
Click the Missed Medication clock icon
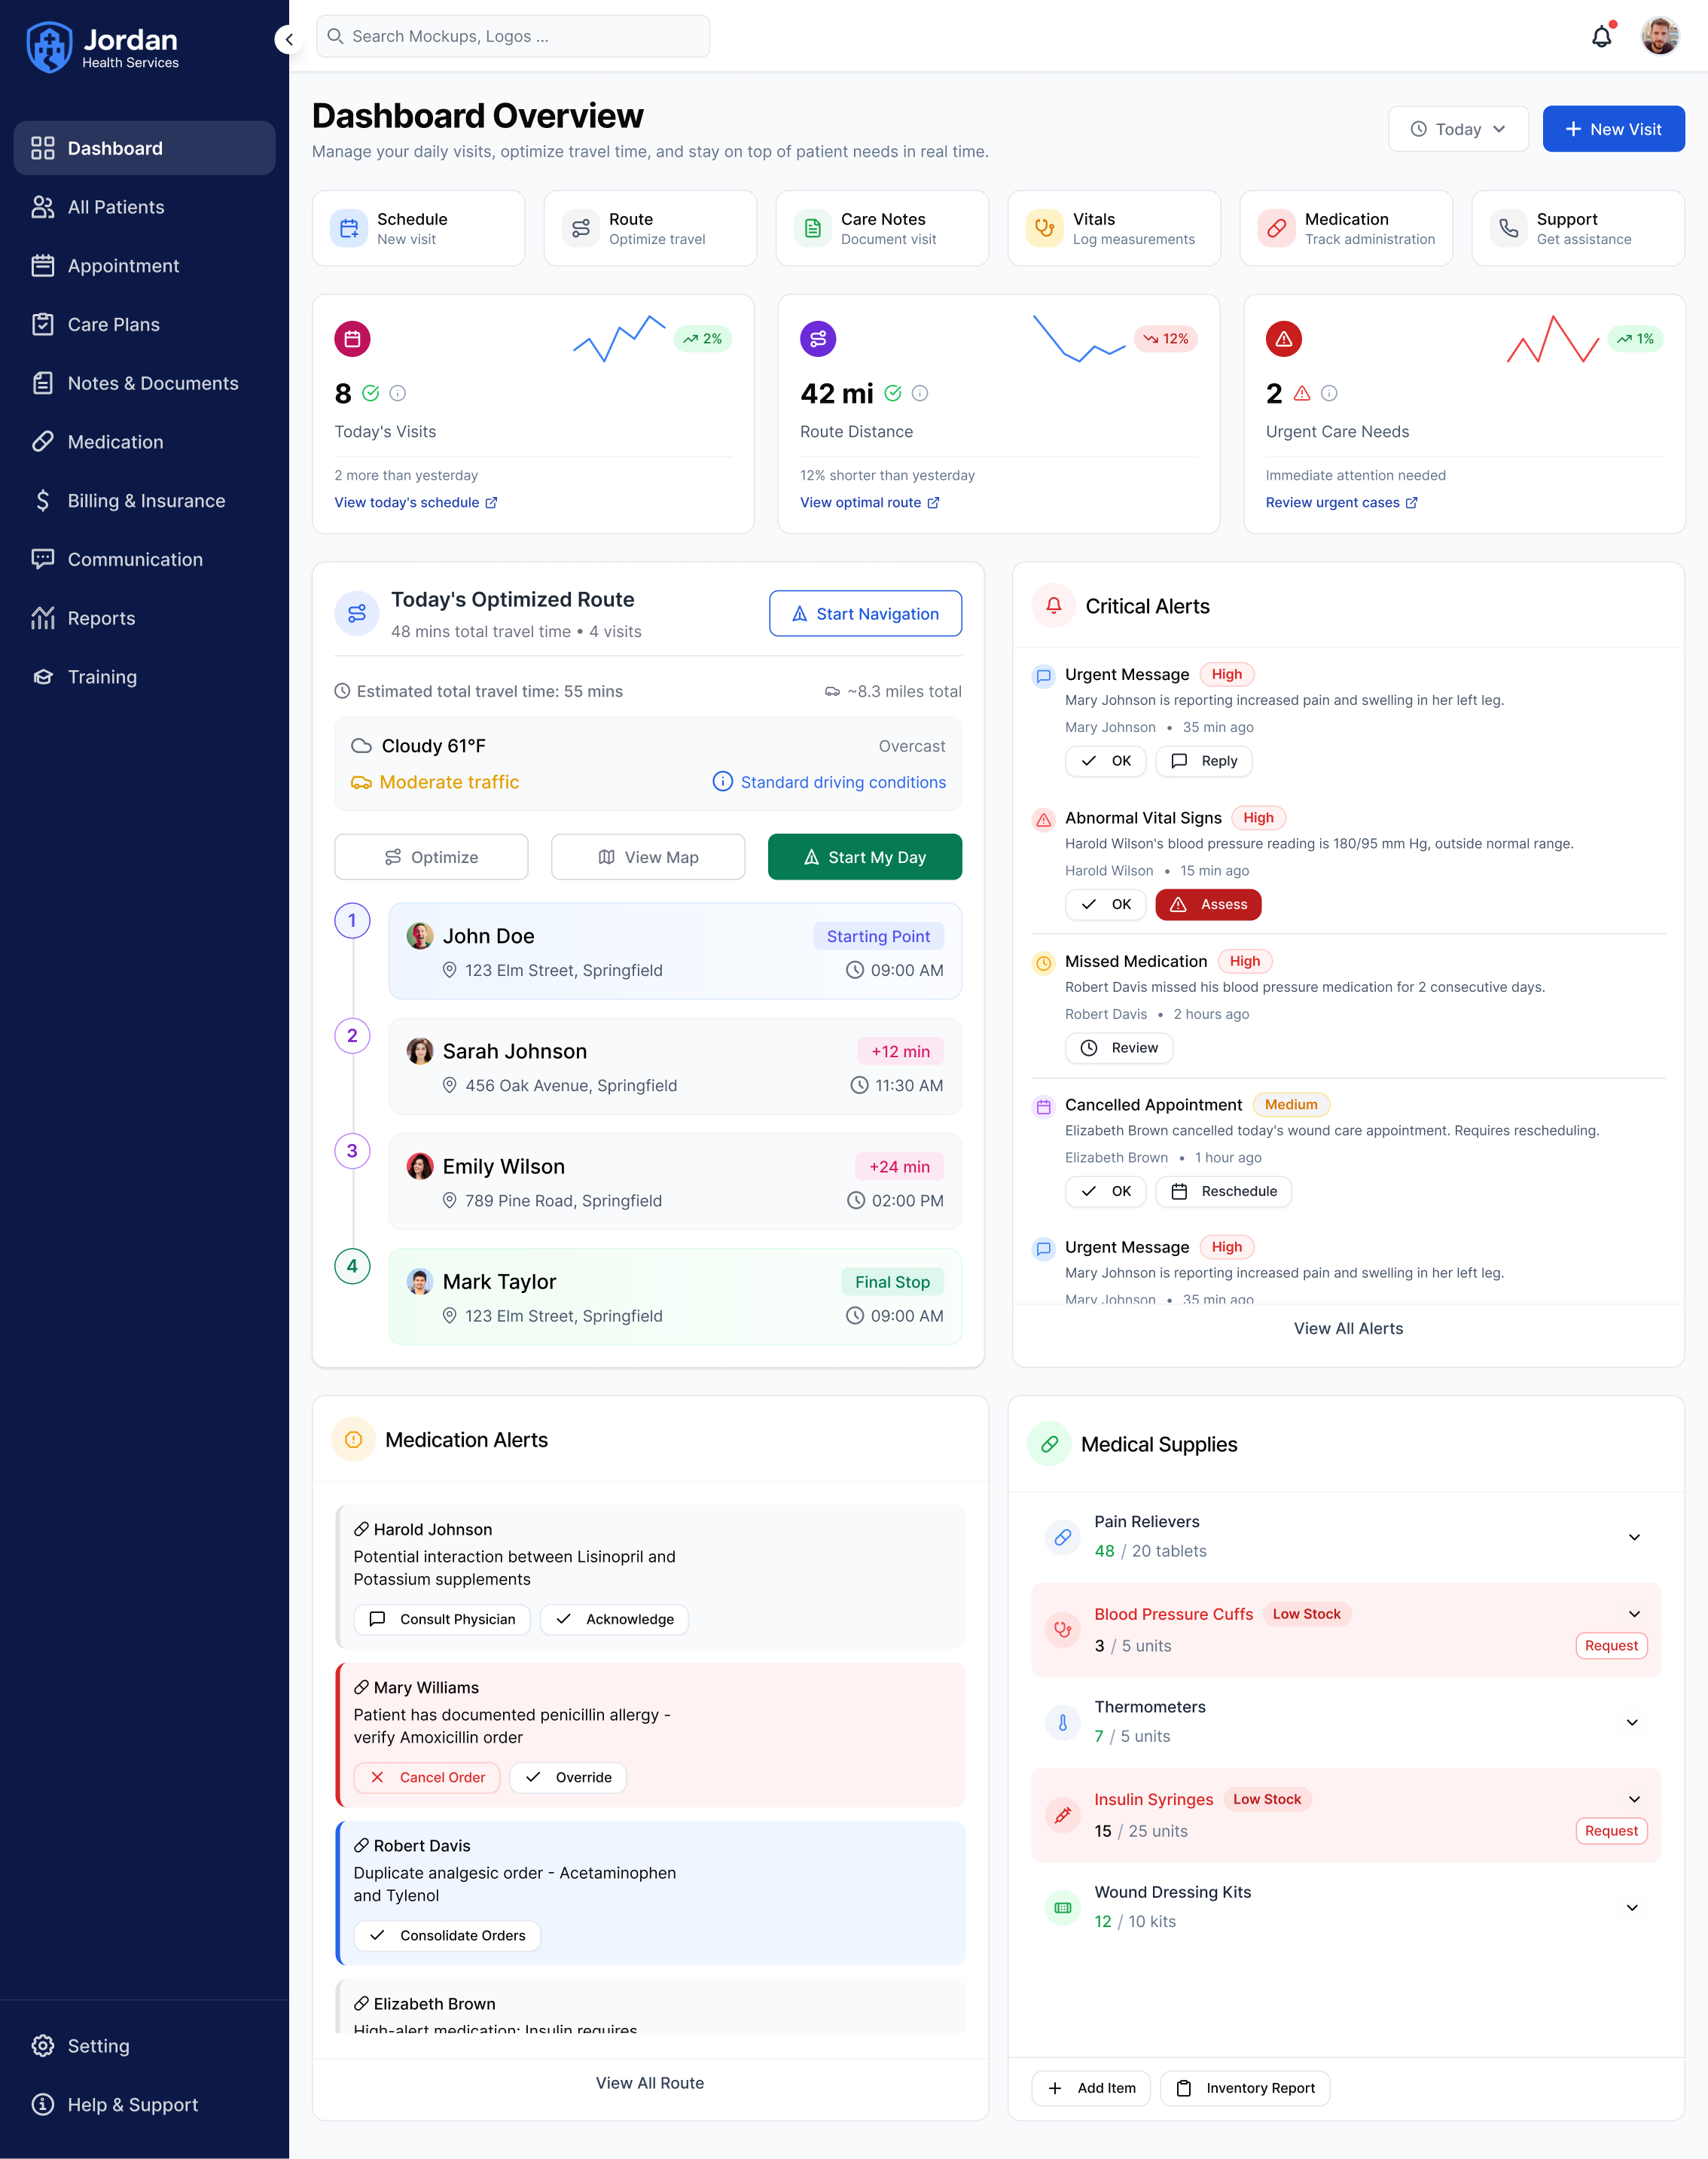pyautogui.click(x=1044, y=963)
